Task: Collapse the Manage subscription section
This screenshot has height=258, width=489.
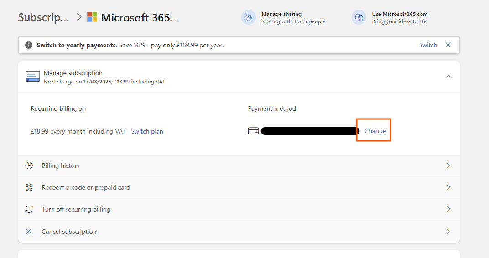Action: 449,77
